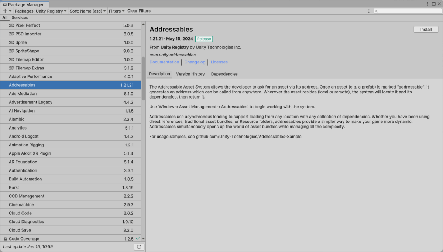Switch to the Services tab
This screenshot has width=443, height=252.
pyautogui.click(x=20, y=18)
